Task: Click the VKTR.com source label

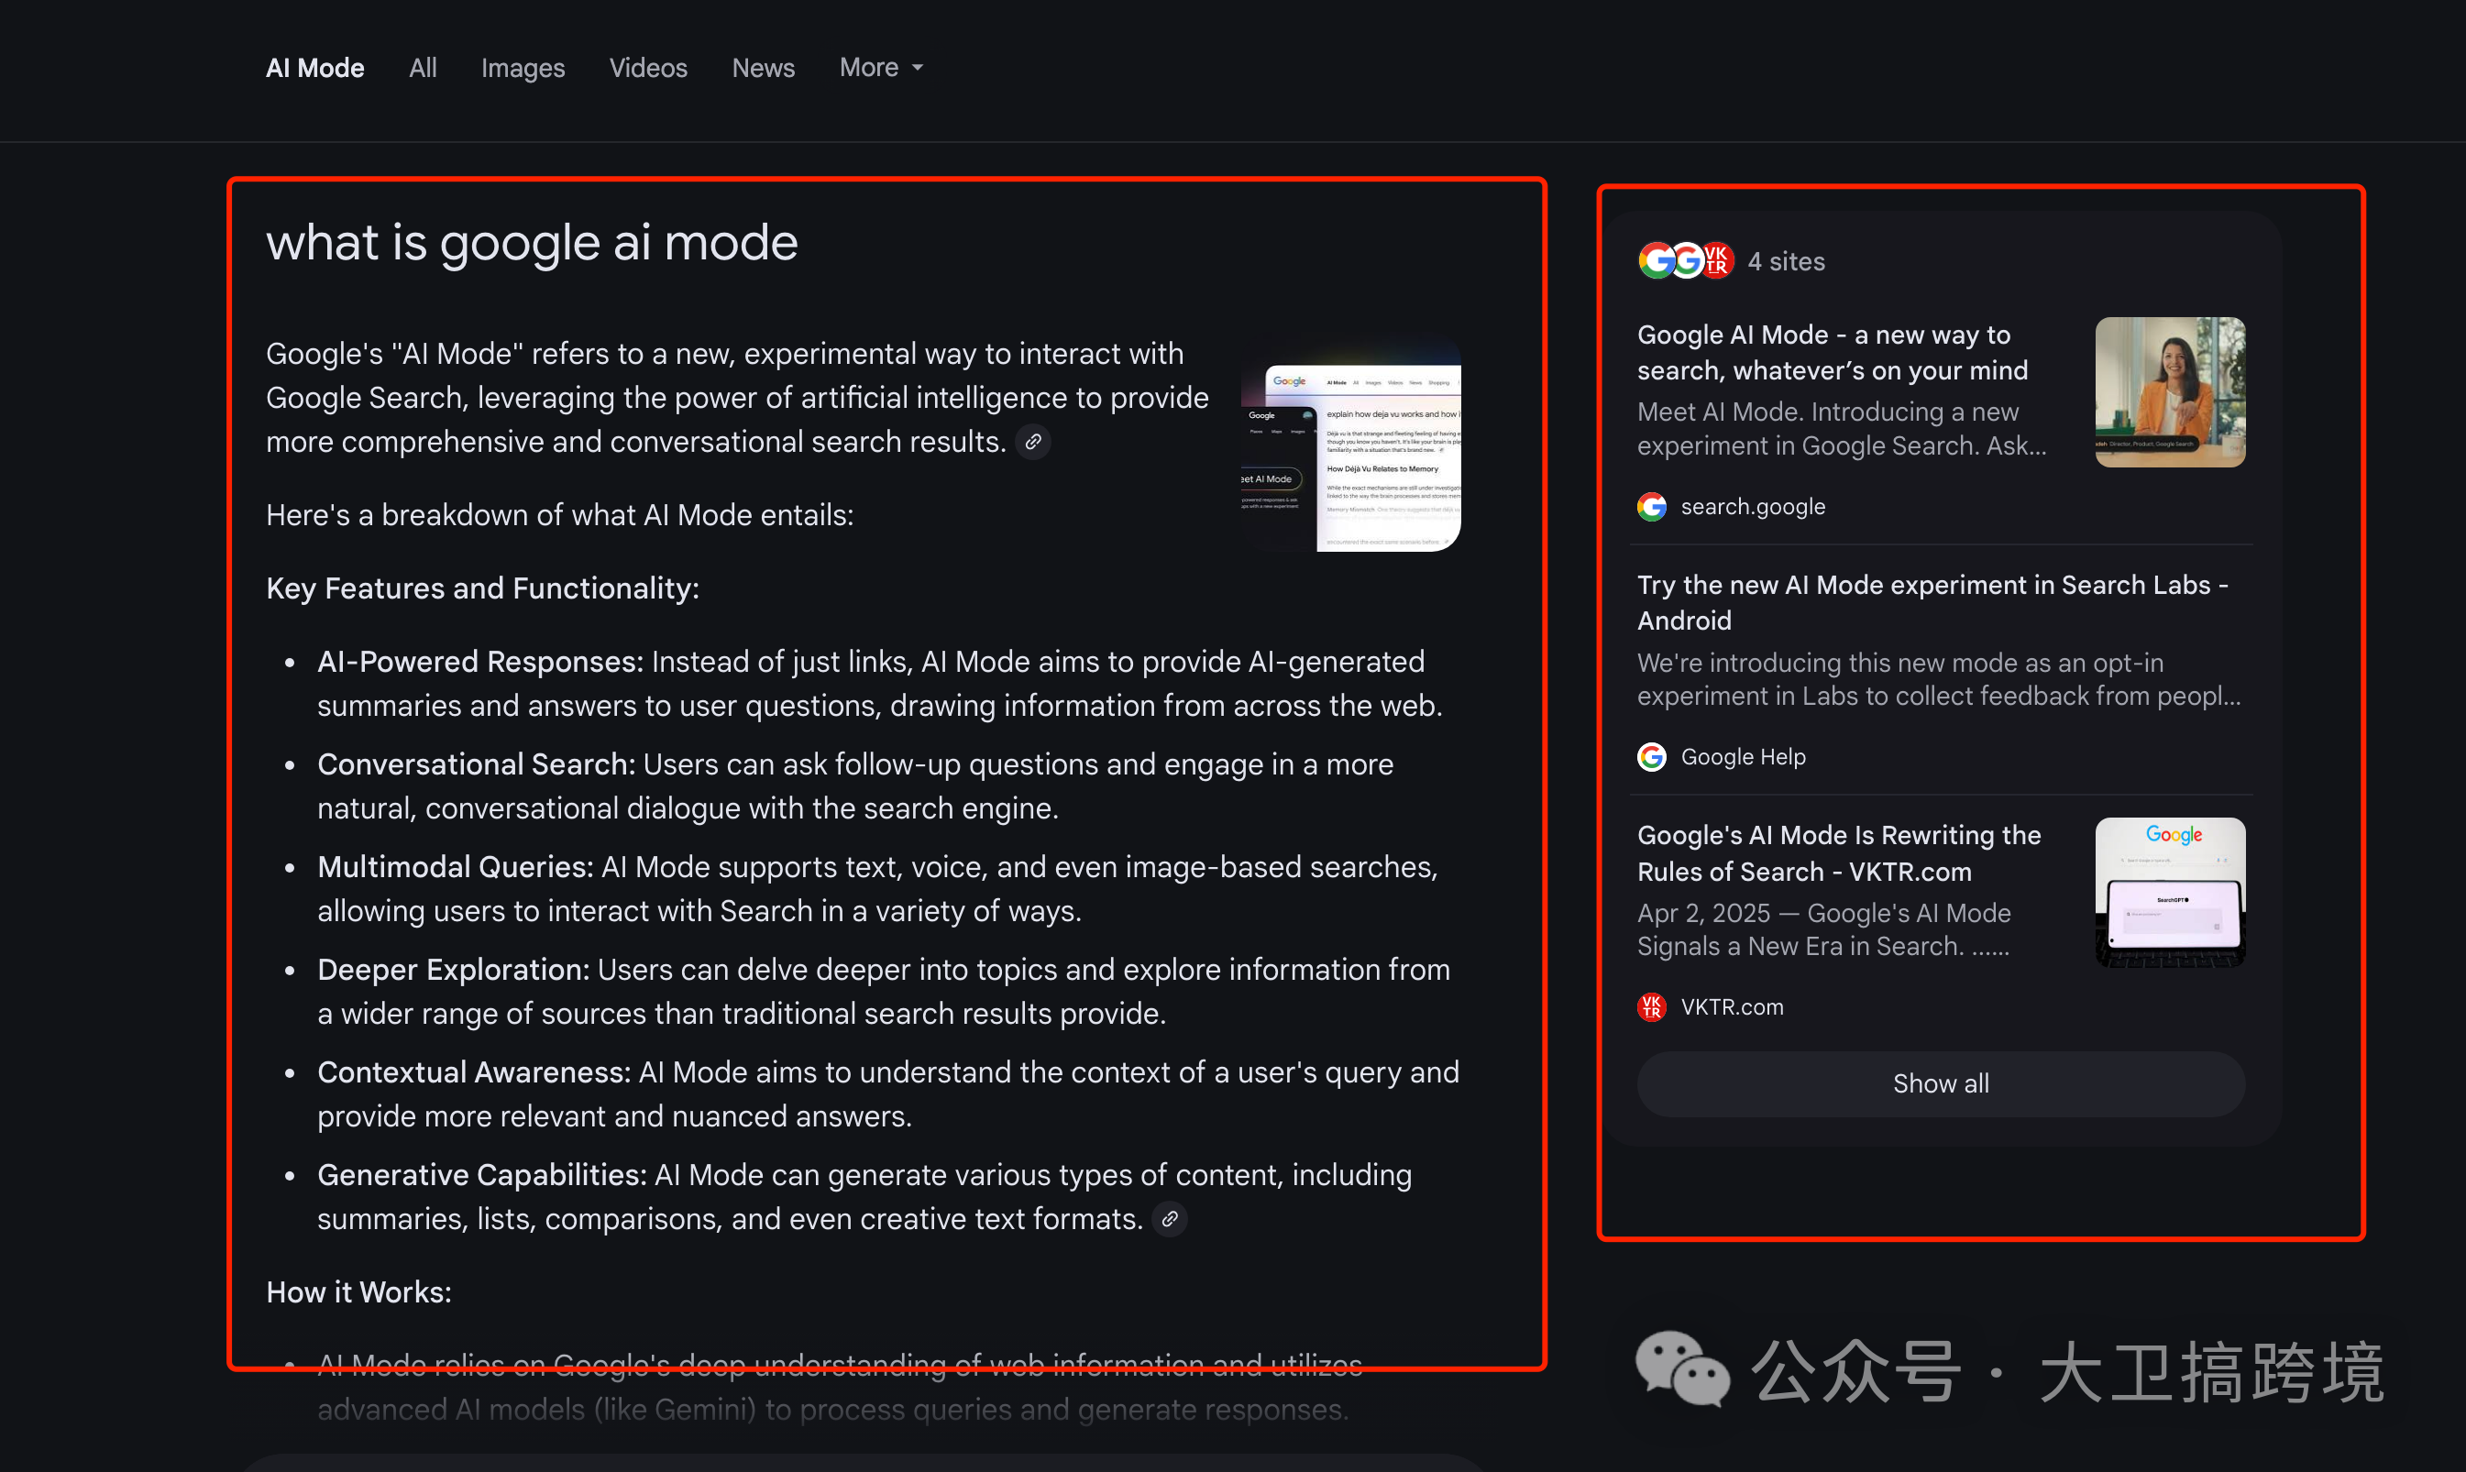Action: point(1732,1006)
